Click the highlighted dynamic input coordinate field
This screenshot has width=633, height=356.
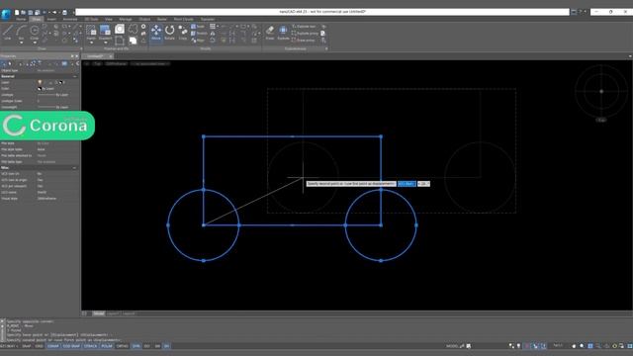(x=407, y=184)
